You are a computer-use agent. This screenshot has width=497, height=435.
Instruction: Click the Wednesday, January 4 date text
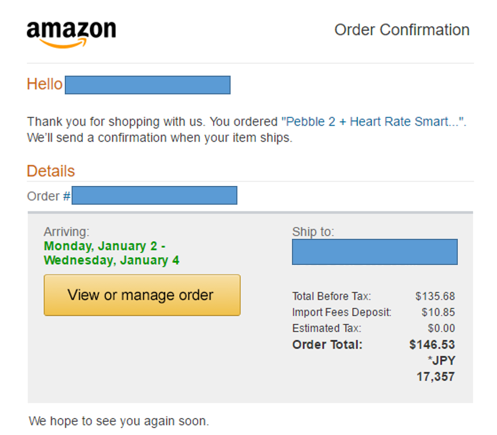click(x=111, y=260)
